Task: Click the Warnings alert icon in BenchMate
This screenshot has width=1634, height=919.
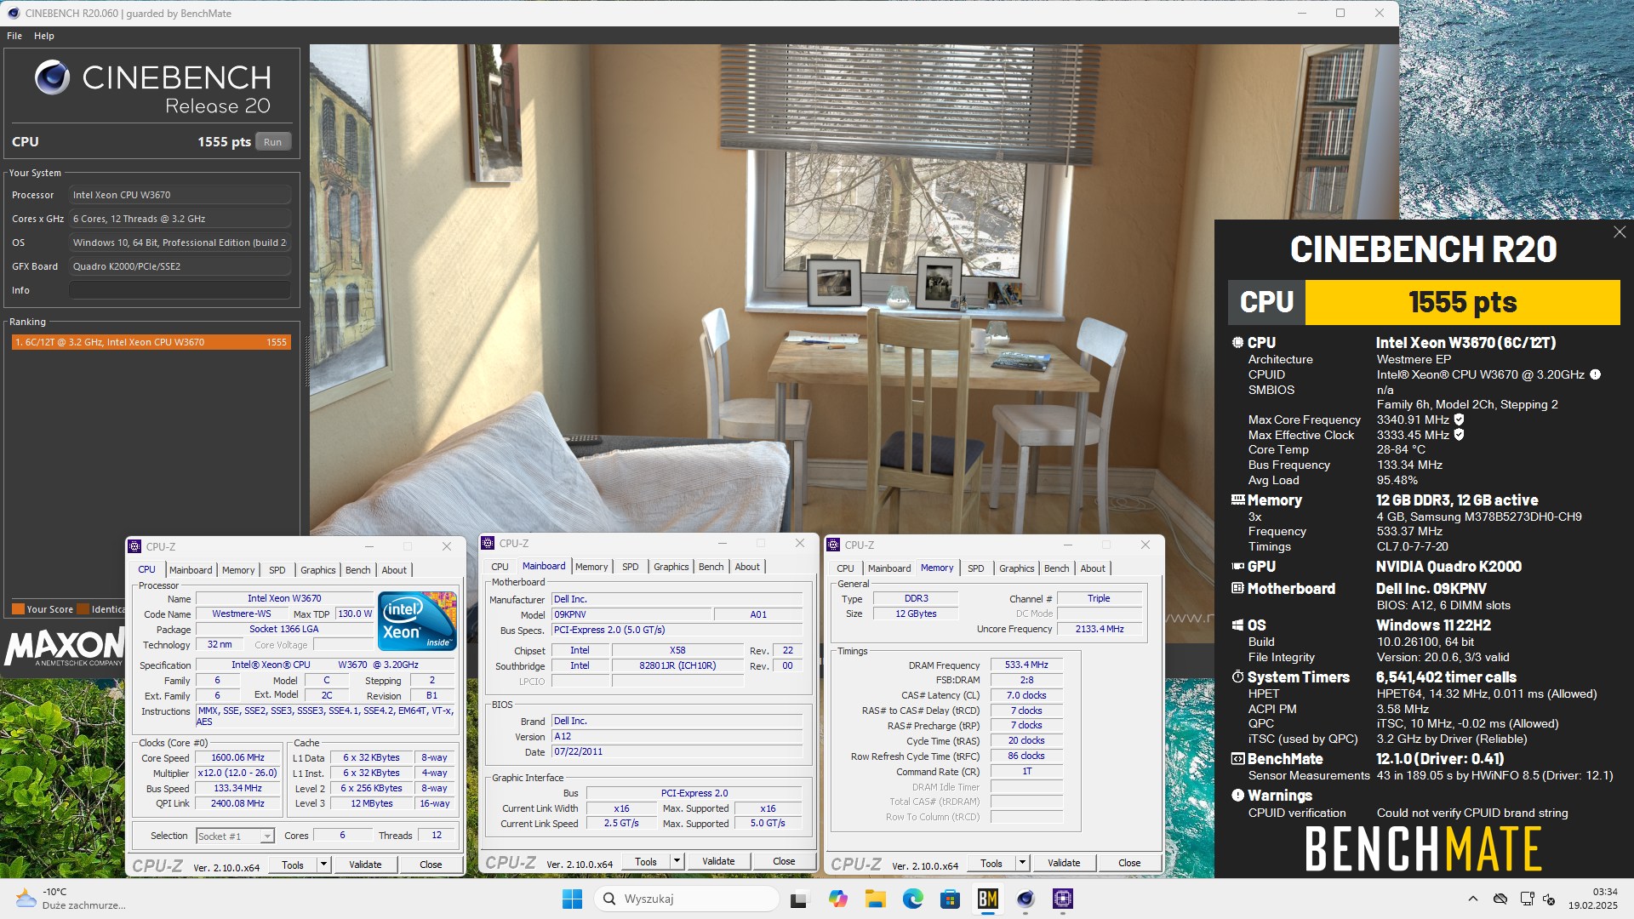Action: 1237,796
